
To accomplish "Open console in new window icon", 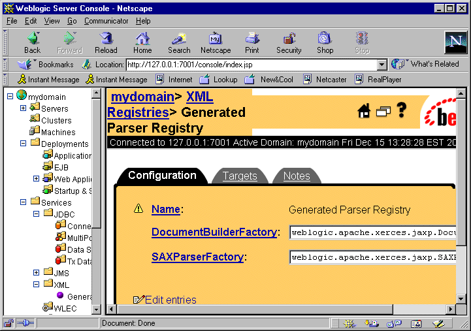I will coord(383,112).
